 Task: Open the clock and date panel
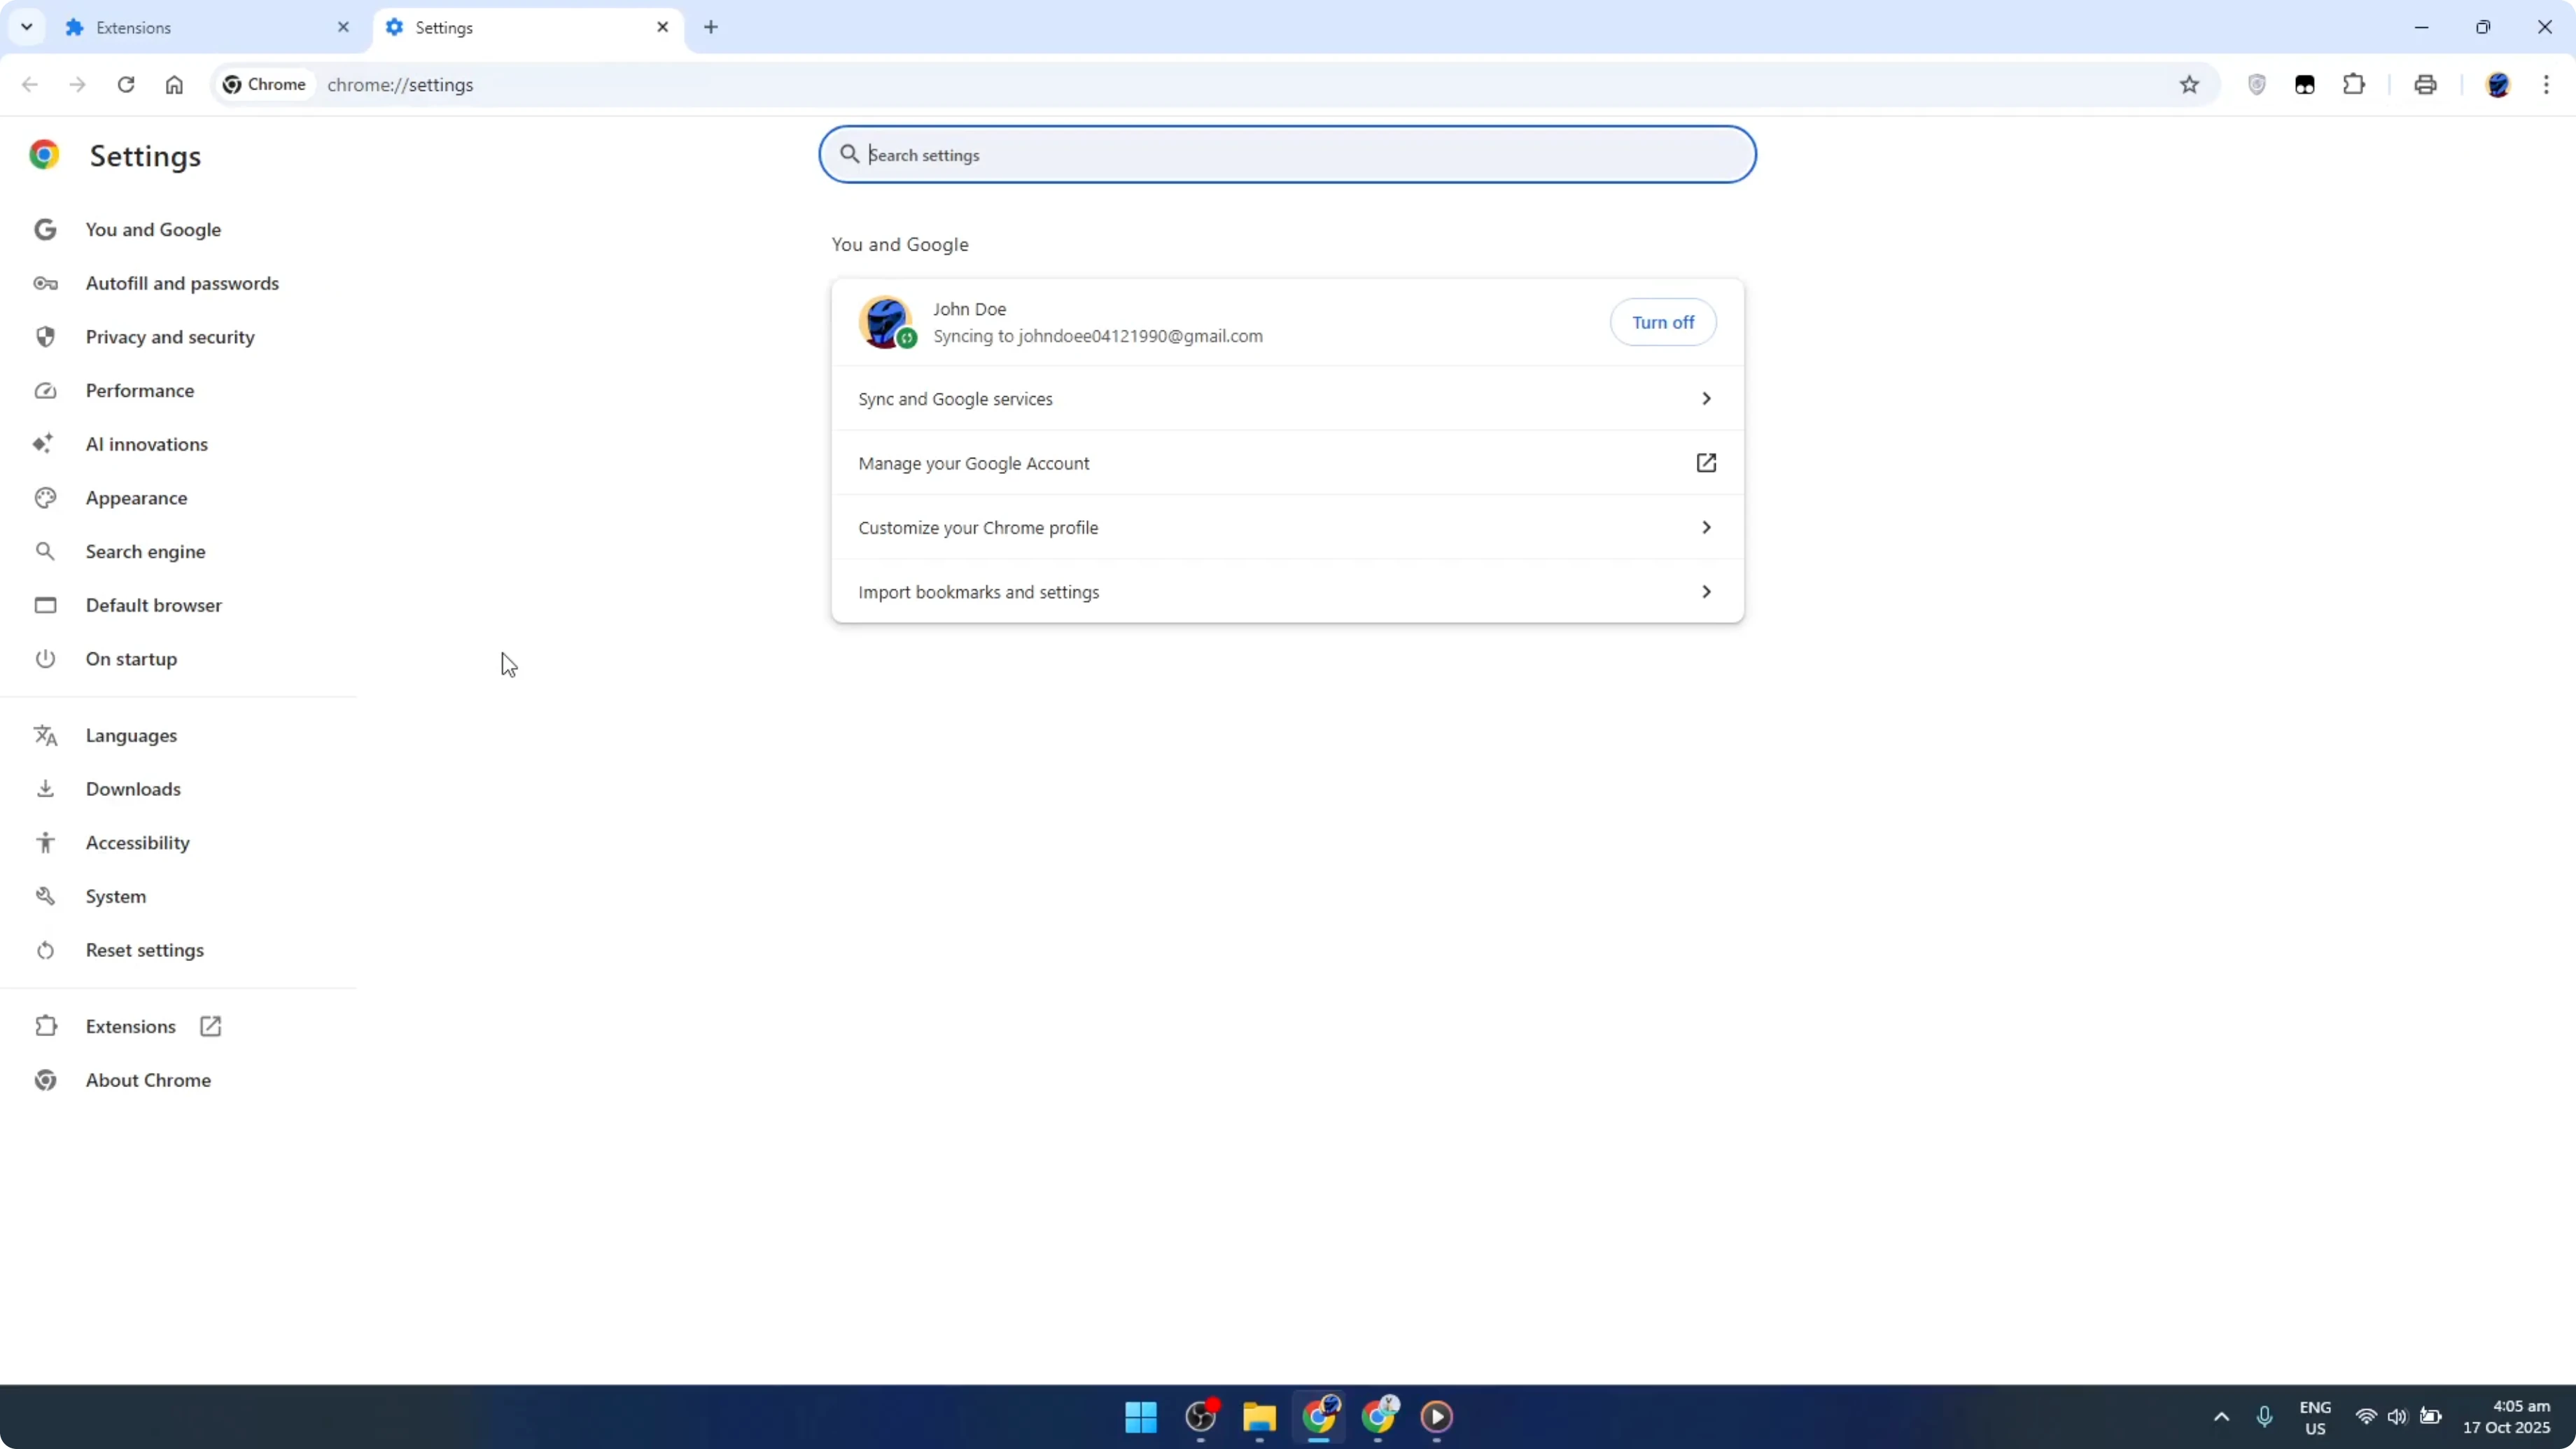(x=2507, y=1417)
